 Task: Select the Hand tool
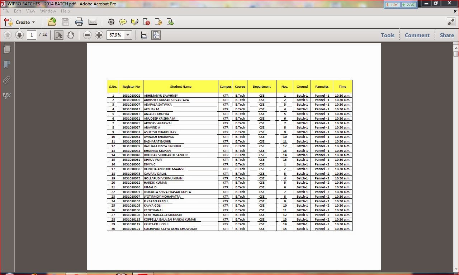click(71, 35)
